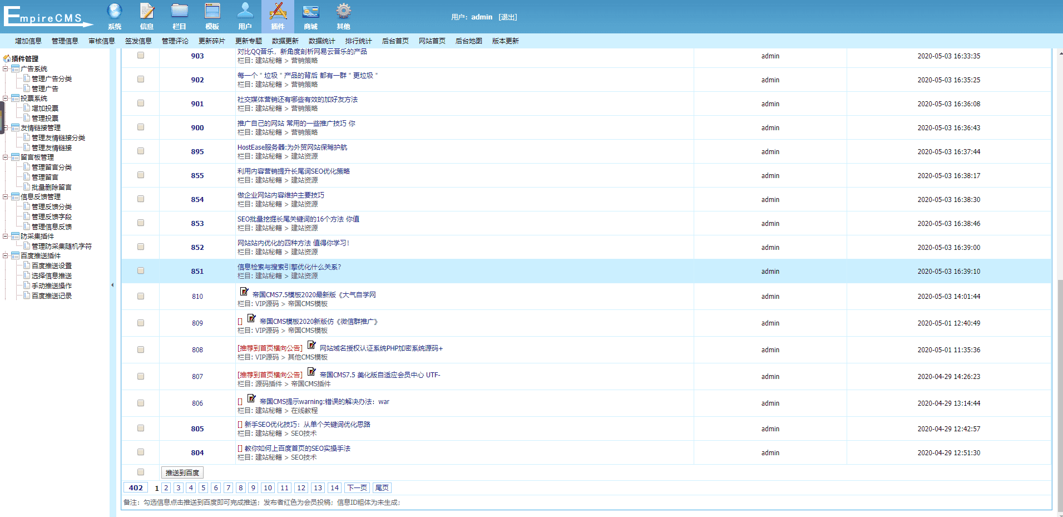Collapse the 百度推送插件 tree node
Viewport: 1063px width, 517px height.
[6, 256]
